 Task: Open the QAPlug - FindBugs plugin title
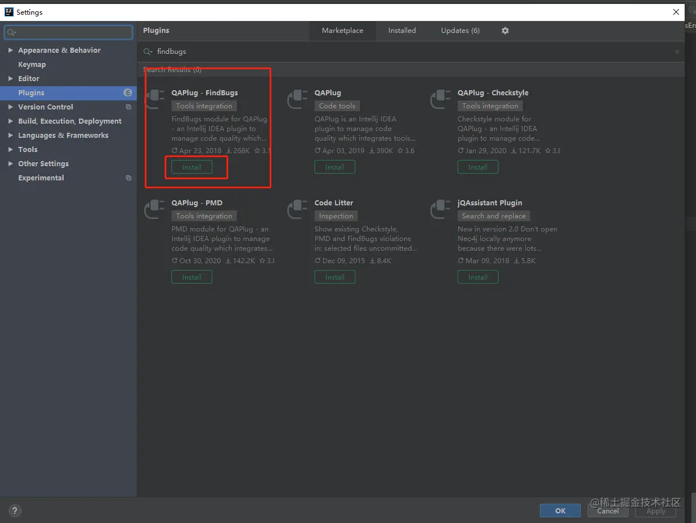205,93
